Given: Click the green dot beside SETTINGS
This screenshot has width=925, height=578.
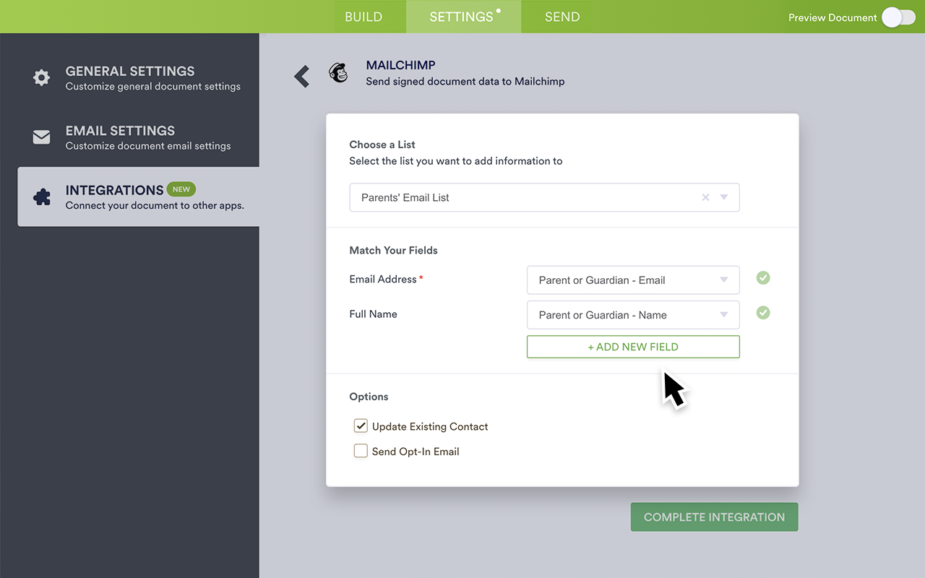Looking at the screenshot, I should pos(498,10).
